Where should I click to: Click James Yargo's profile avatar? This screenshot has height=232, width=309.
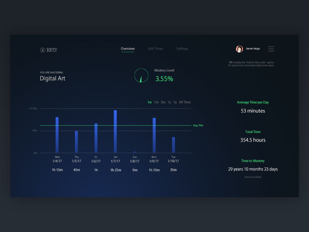239,48
